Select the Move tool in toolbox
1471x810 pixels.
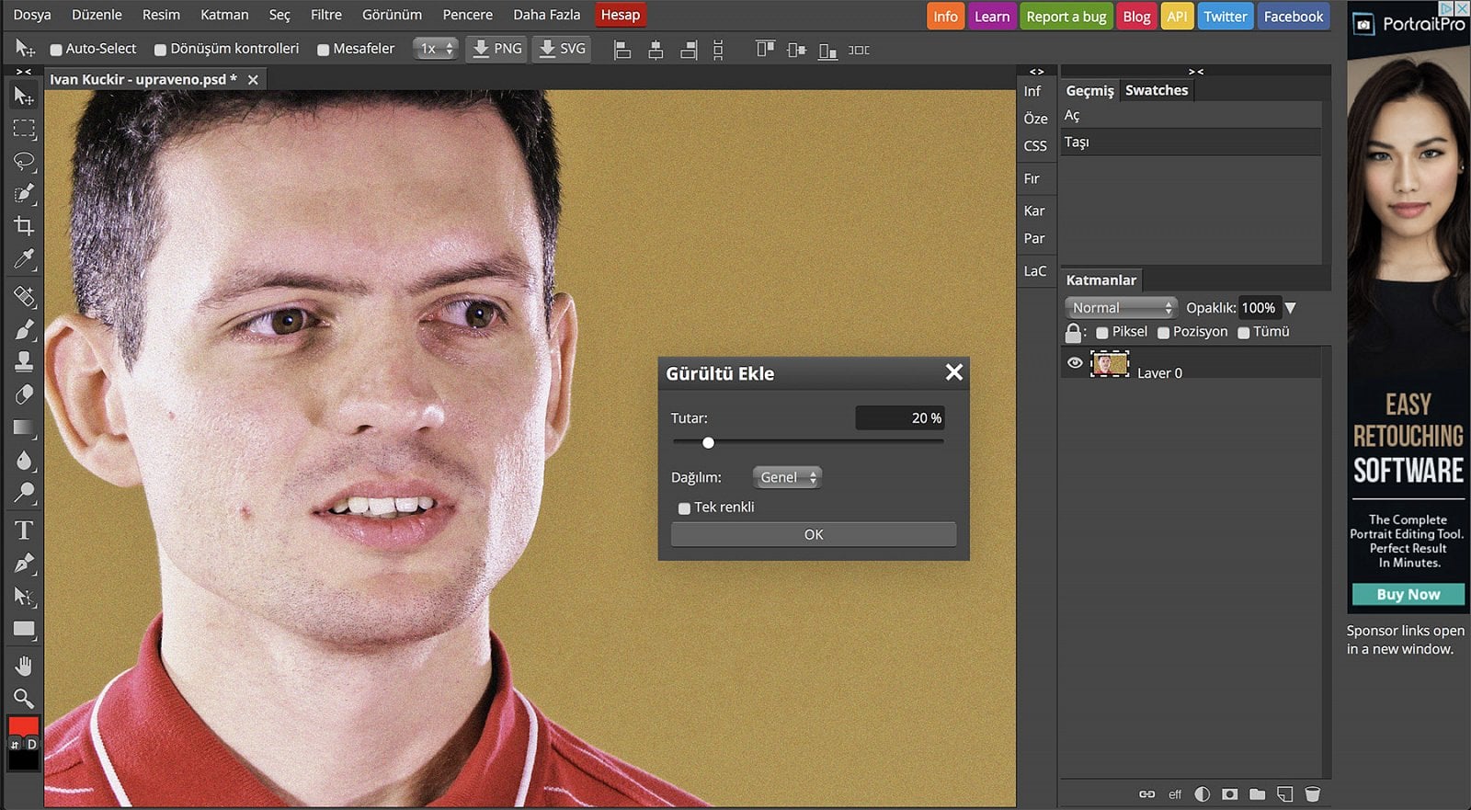[24, 96]
